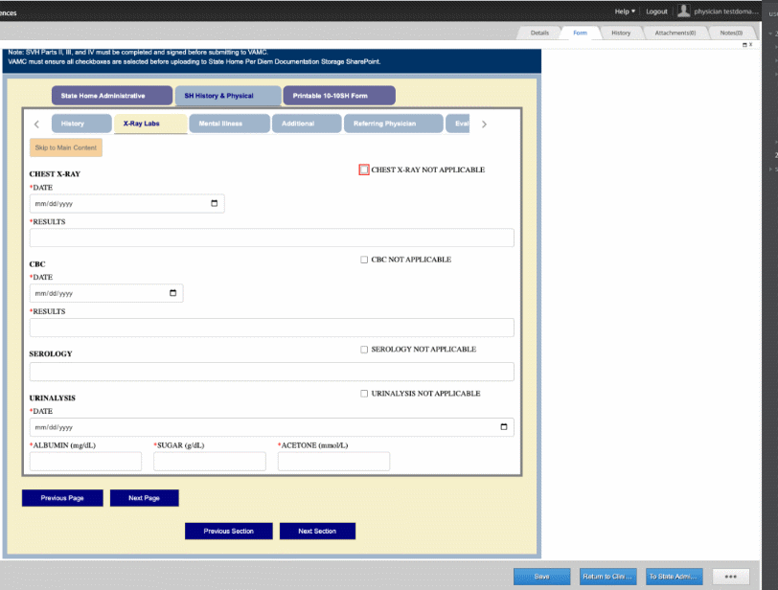
Task: Click Logout link in header
Action: [x=656, y=11]
